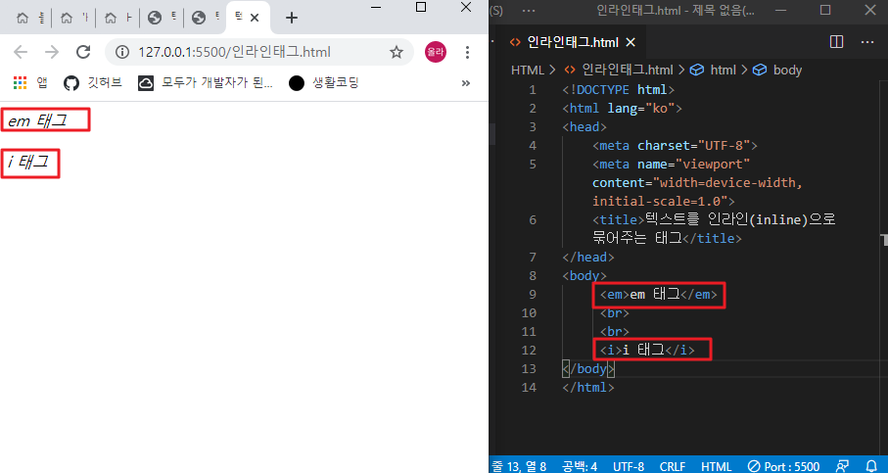
Task: Stop Live Server at Port : 5500
Action: [x=783, y=466]
